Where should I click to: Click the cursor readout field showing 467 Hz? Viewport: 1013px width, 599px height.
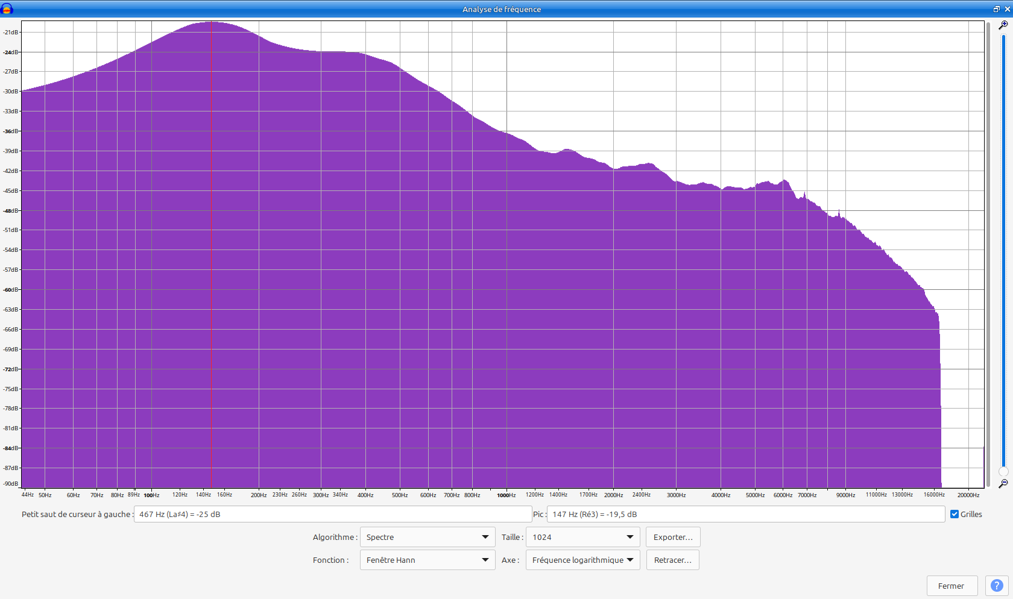[x=333, y=514]
